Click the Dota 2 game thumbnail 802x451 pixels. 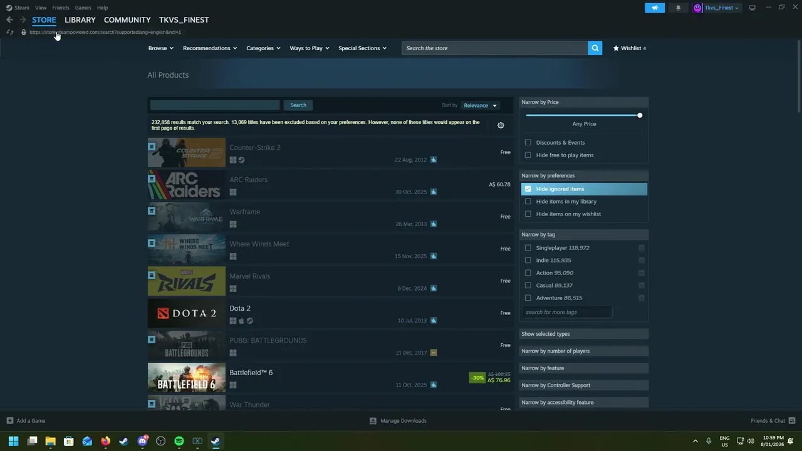187,313
